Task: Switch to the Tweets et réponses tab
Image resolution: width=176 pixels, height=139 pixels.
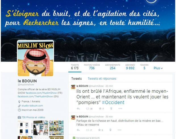Action: tap(102, 79)
